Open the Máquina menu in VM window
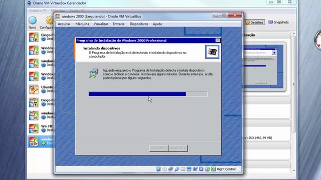 click(82, 24)
